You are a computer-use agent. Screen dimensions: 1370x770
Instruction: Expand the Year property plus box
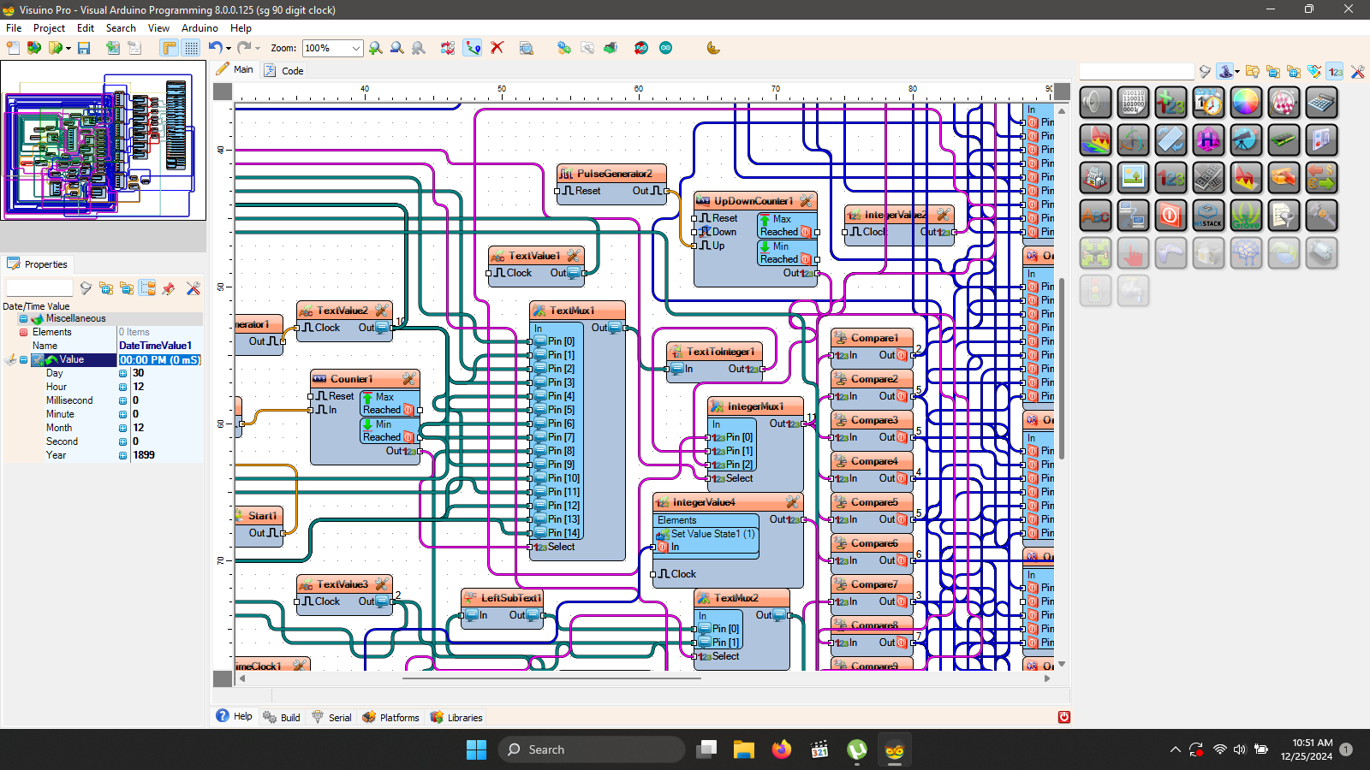point(122,455)
